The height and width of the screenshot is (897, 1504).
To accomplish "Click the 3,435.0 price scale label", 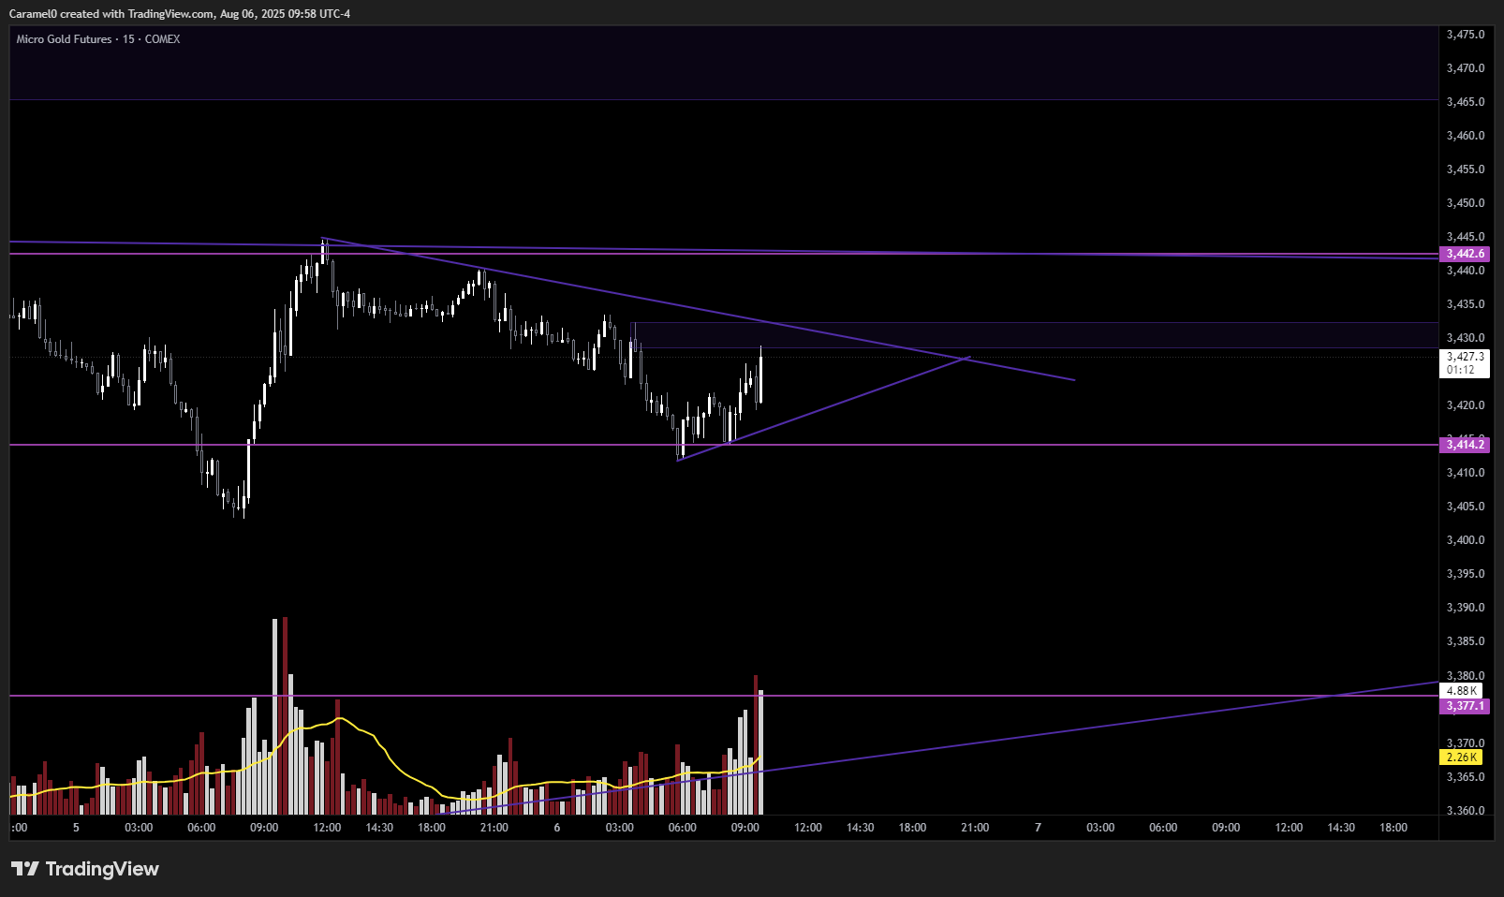I will click(1466, 304).
